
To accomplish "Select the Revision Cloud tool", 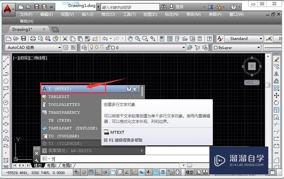I will point(6,109).
